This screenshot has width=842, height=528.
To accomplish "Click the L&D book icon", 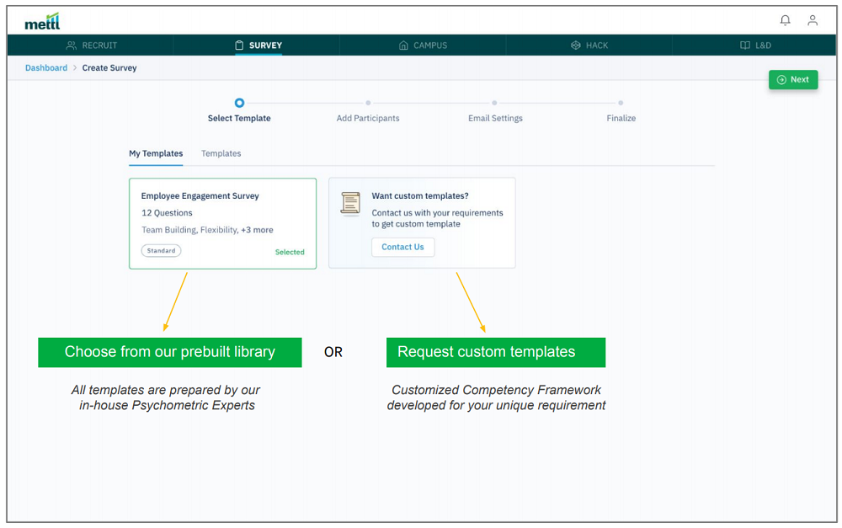I will 745,45.
